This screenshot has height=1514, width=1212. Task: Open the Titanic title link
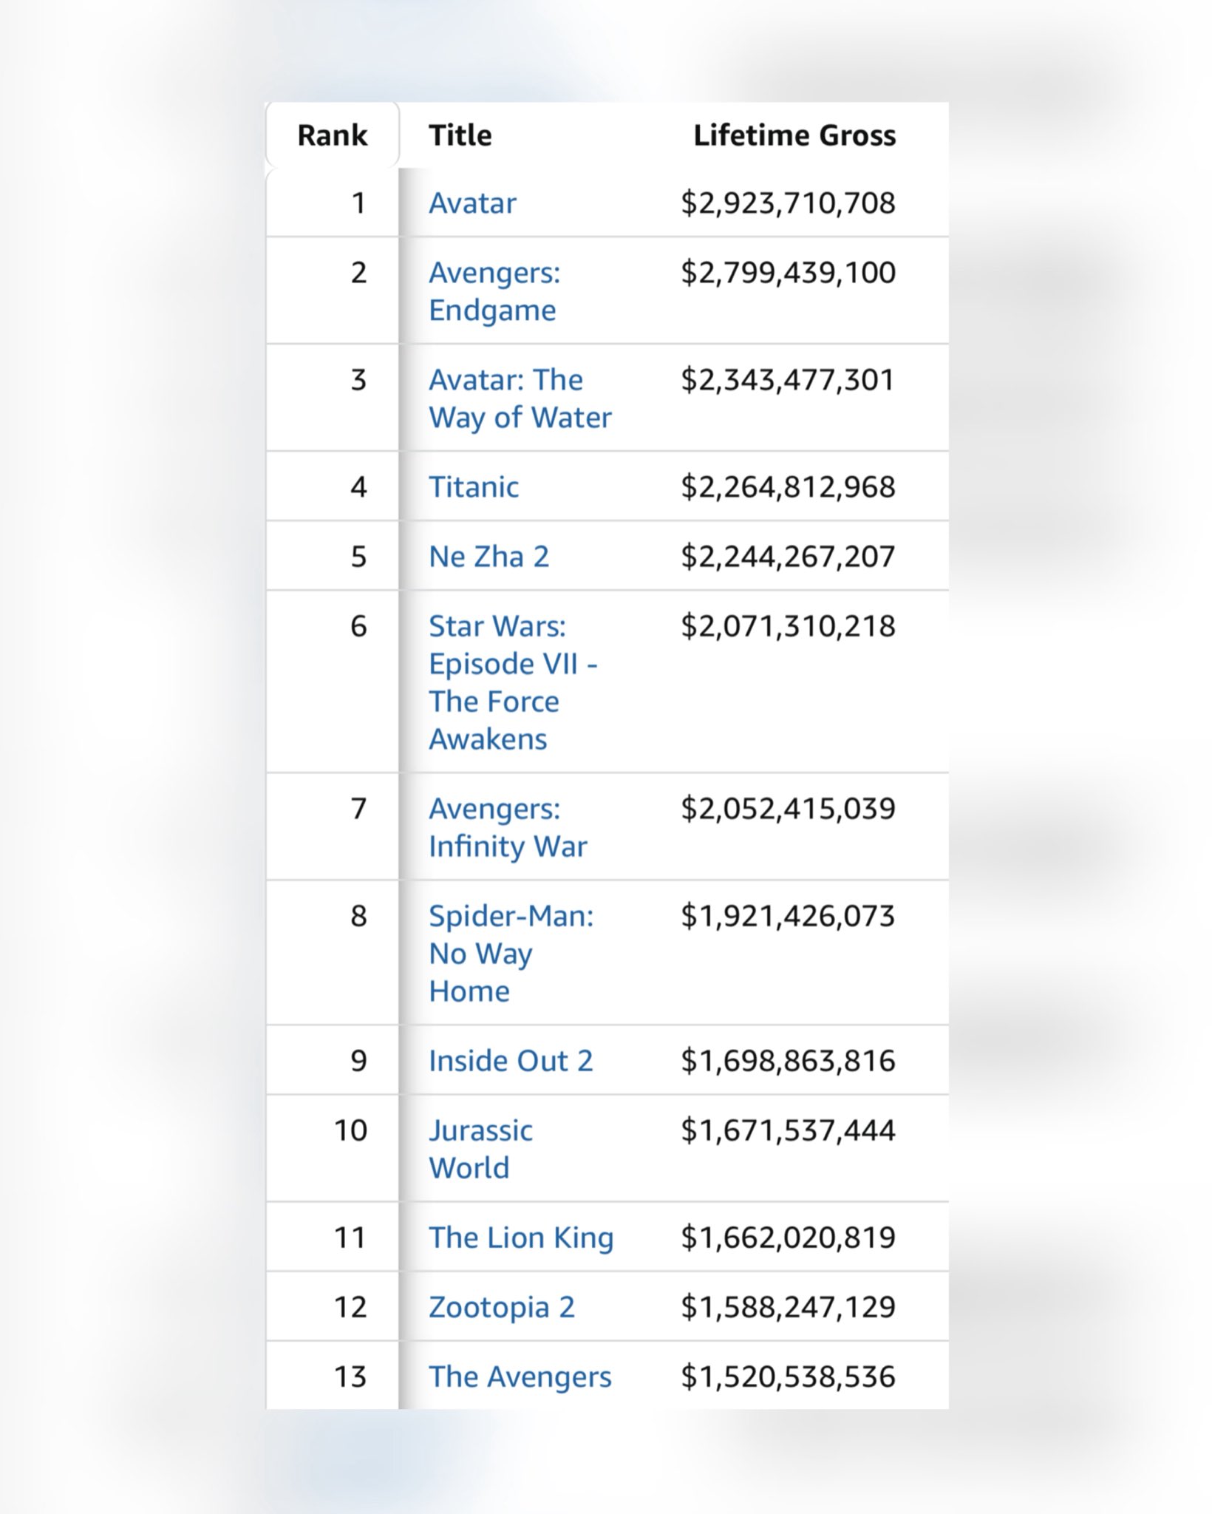474,486
